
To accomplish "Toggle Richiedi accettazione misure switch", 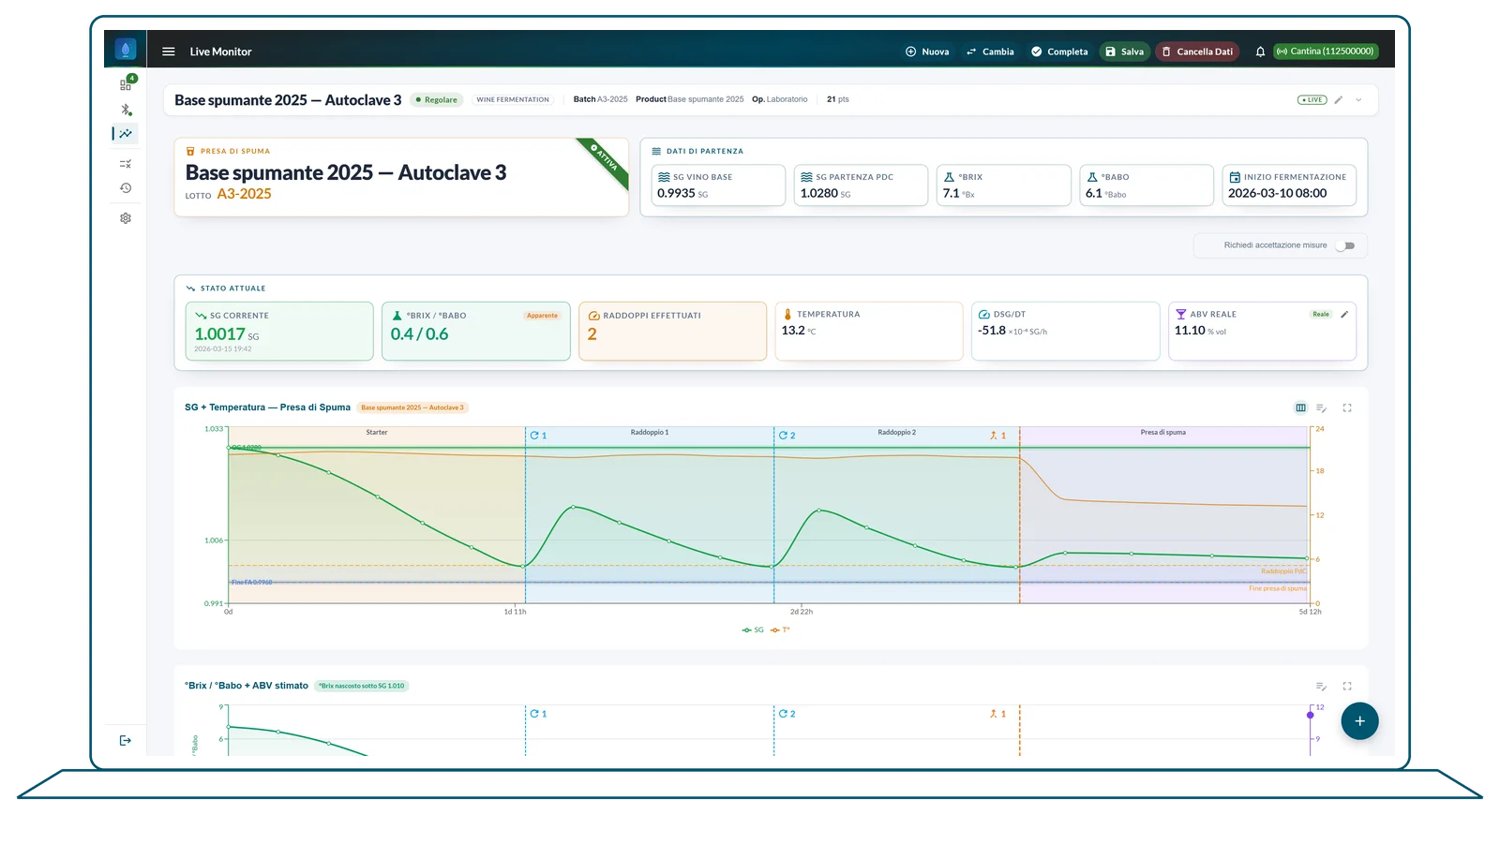I will coord(1345,245).
